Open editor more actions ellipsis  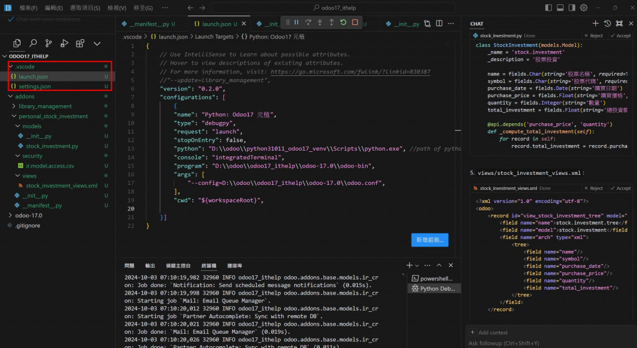451,24
